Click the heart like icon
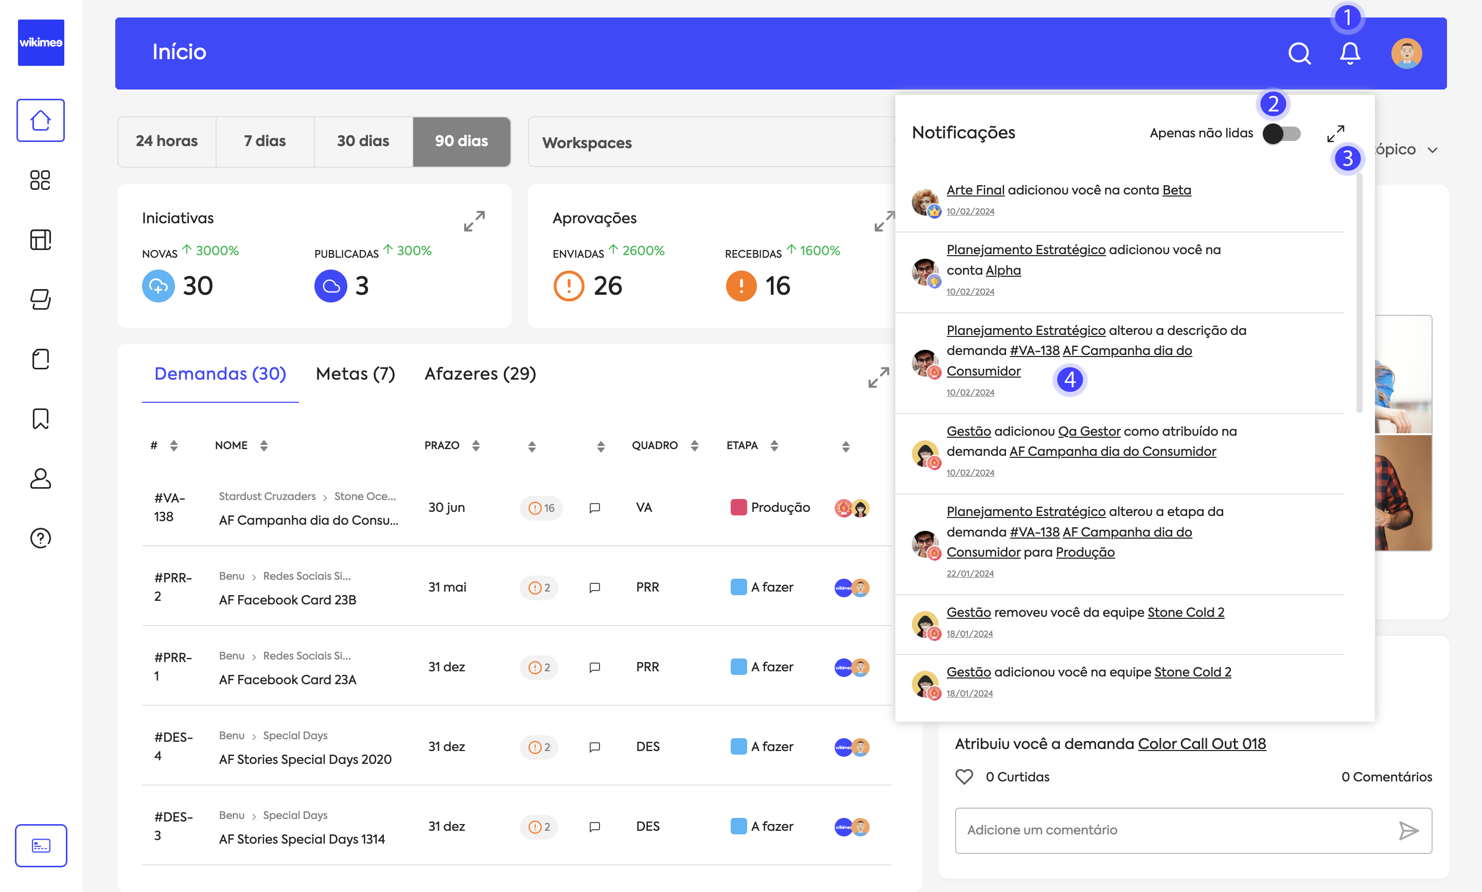 pyautogui.click(x=964, y=777)
